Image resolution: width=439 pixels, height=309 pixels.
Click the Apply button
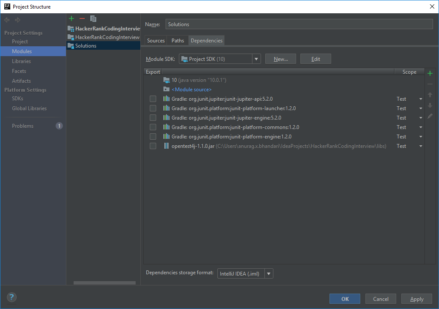[416, 299]
